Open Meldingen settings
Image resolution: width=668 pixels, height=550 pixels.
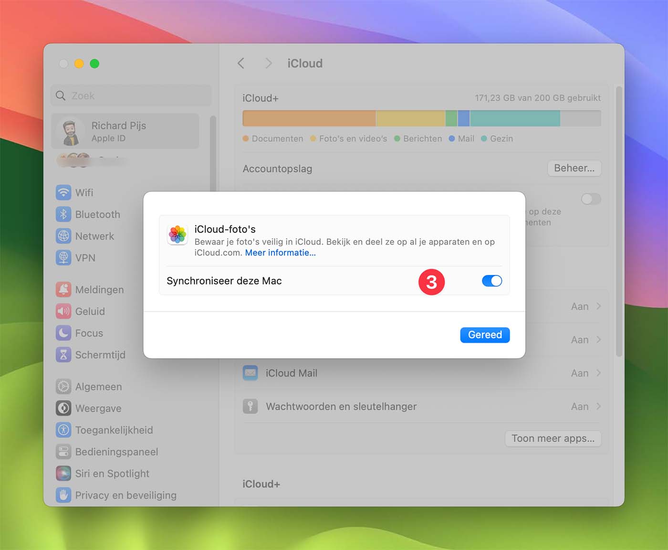(x=99, y=289)
